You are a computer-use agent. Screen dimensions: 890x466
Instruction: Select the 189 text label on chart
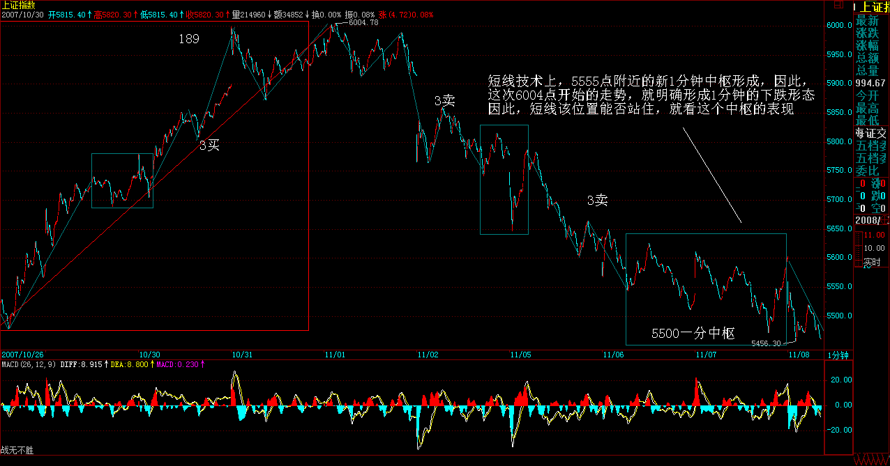tap(188, 39)
